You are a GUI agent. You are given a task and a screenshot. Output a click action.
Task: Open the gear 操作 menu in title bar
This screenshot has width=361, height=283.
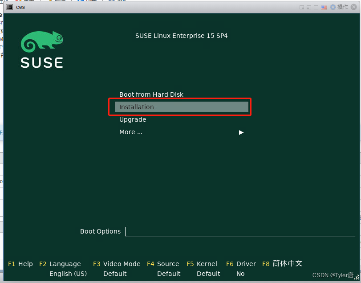337,7
